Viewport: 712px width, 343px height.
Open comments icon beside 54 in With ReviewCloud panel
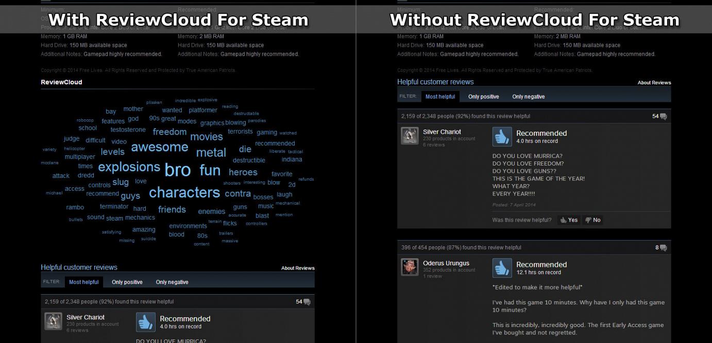[x=307, y=302]
